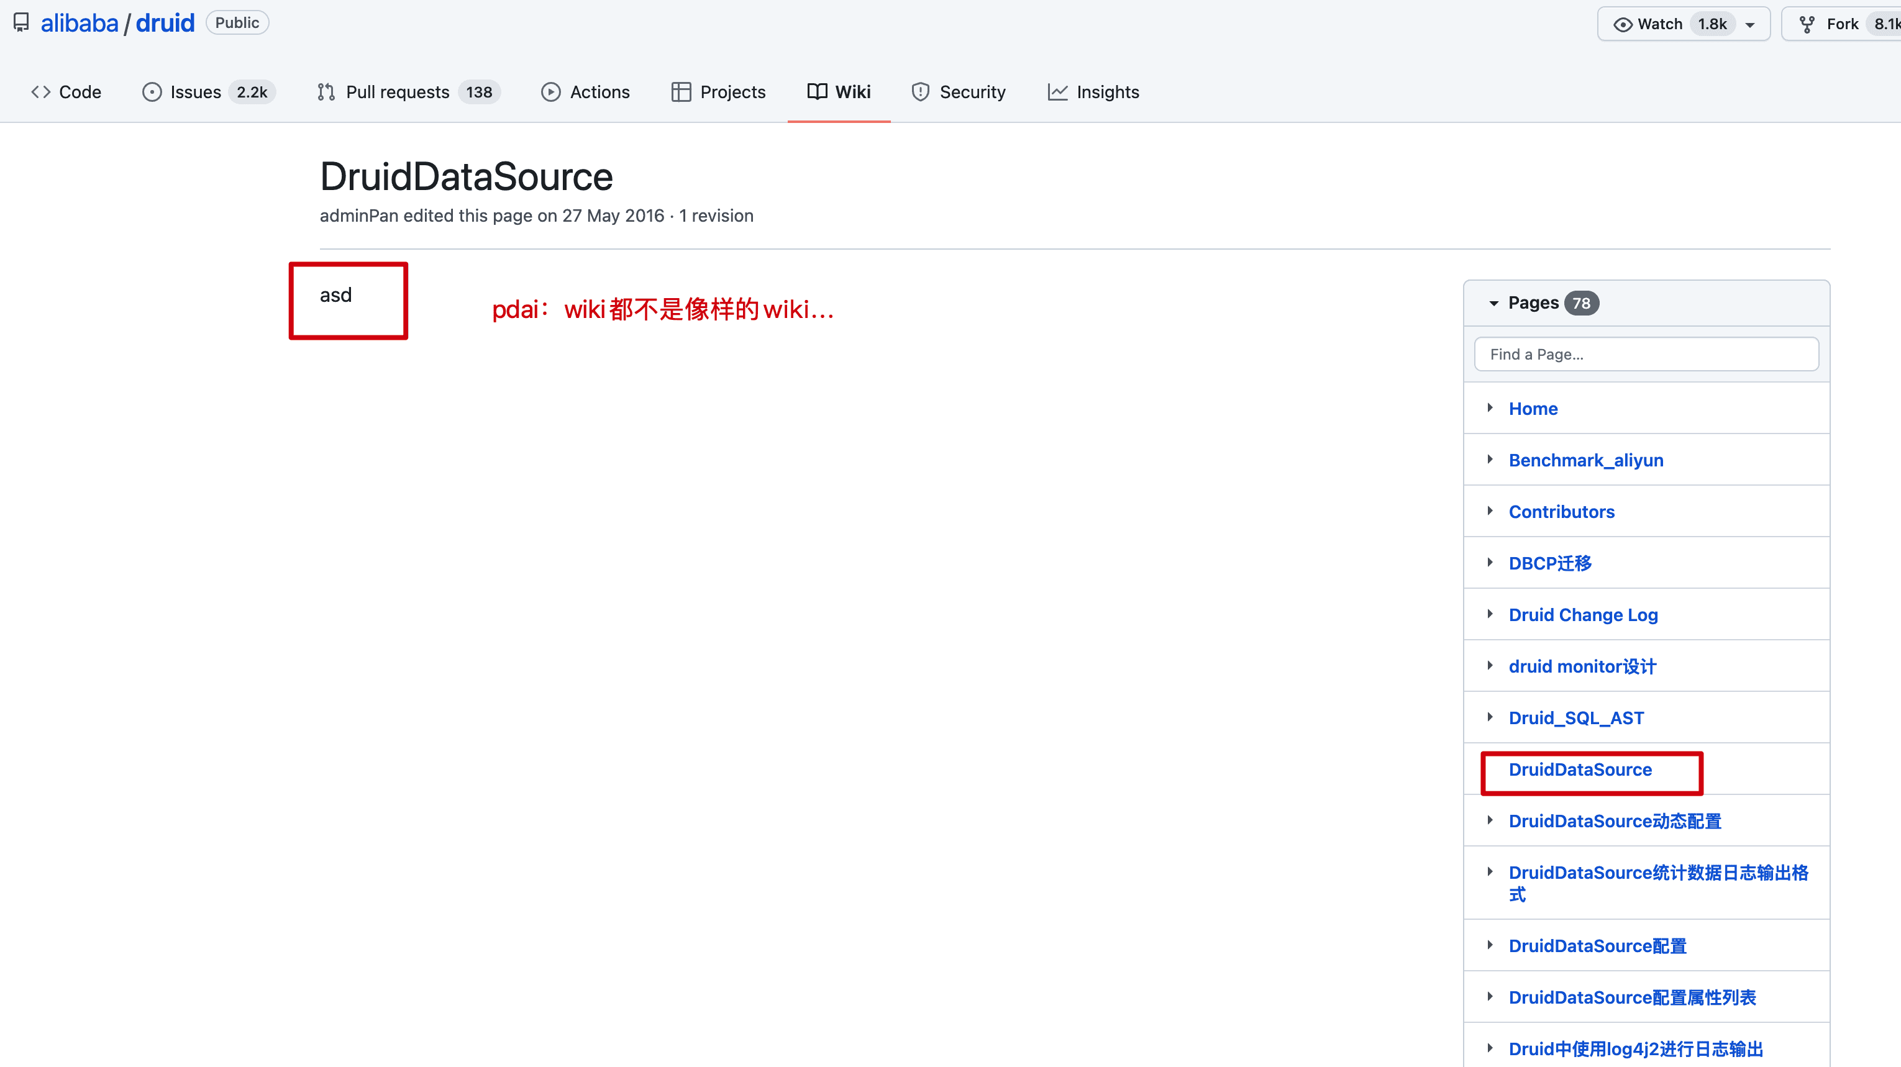The image size is (1901, 1067).
Task: Collapse the Pages section triangle
Action: point(1493,303)
